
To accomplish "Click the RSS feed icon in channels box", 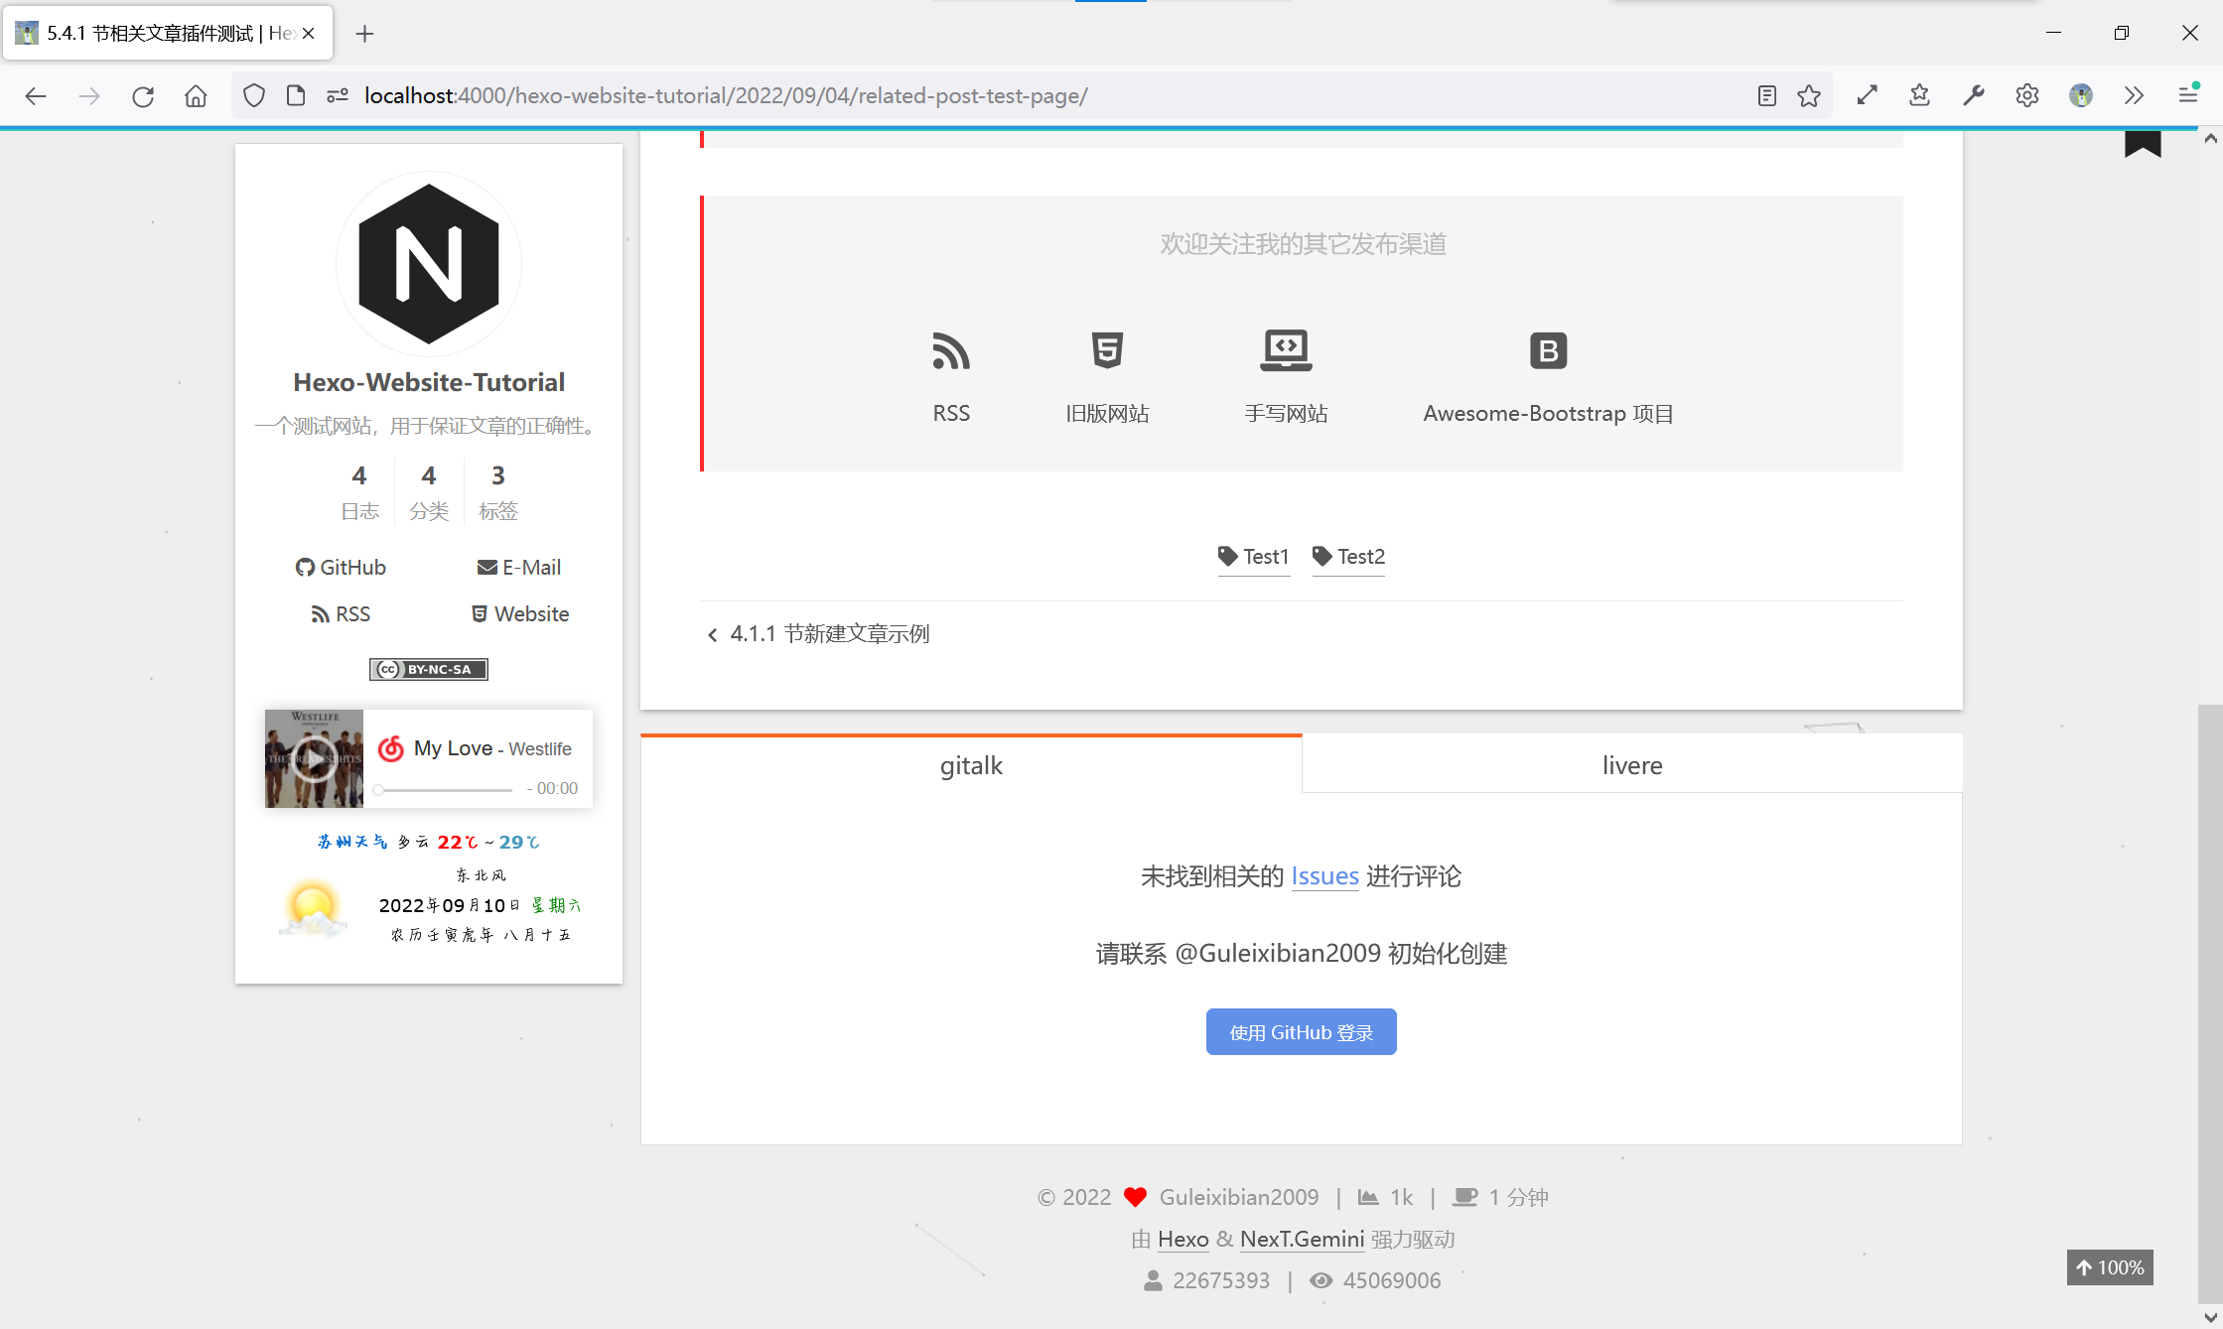I will (x=950, y=351).
